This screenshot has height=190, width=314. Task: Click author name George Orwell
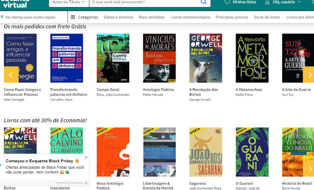(200, 99)
